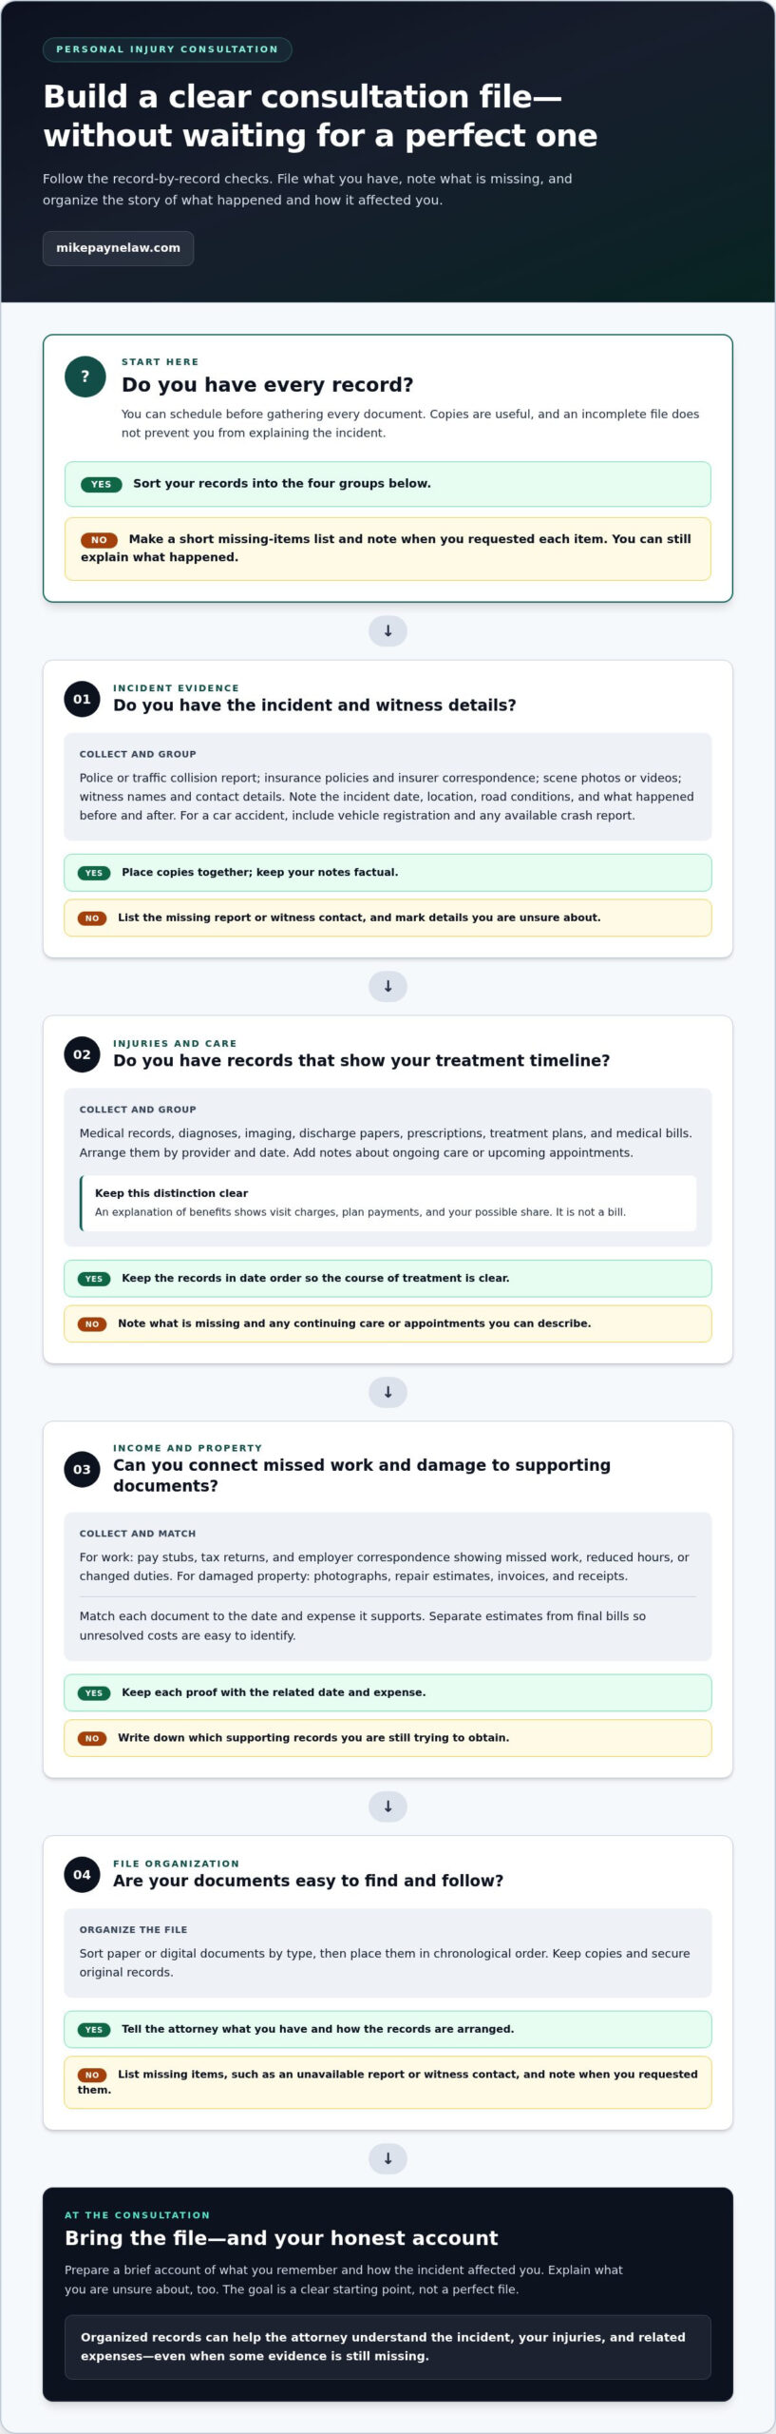Select NO: List the missing report option

tap(388, 918)
